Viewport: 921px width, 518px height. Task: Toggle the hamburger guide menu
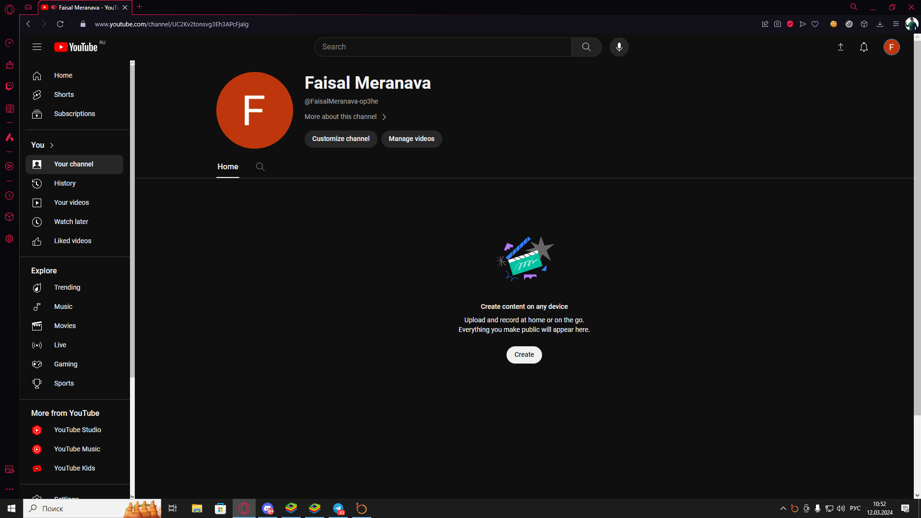[x=37, y=47]
